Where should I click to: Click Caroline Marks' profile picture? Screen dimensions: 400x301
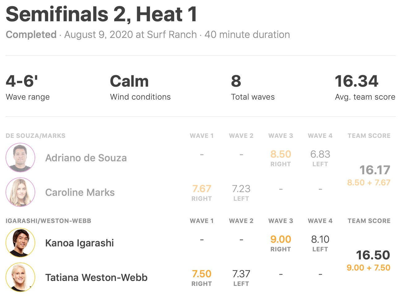point(20,192)
